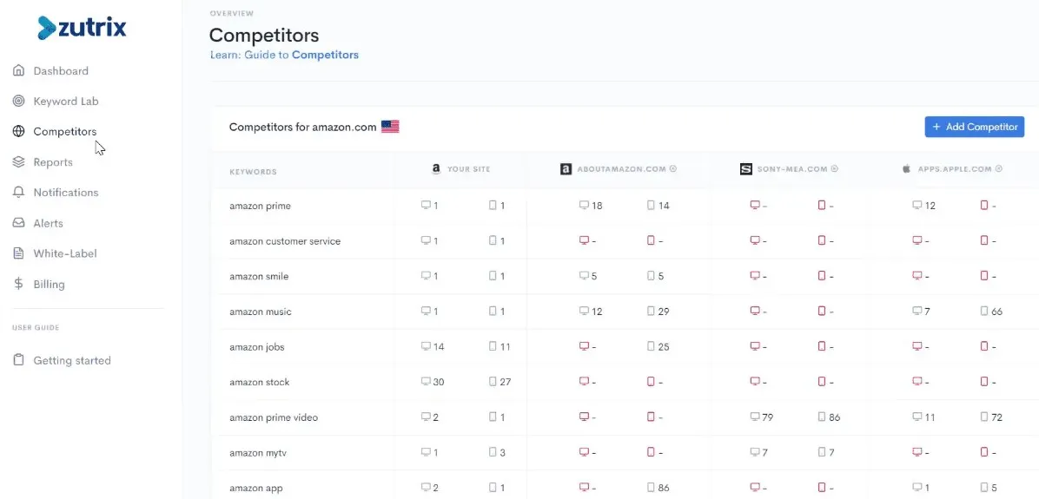Click mobile rank 86 for amazon prime video

pos(835,417)
